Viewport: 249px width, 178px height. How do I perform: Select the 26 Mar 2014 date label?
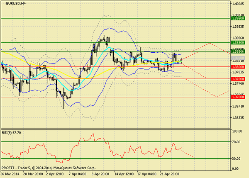point(10,174)
